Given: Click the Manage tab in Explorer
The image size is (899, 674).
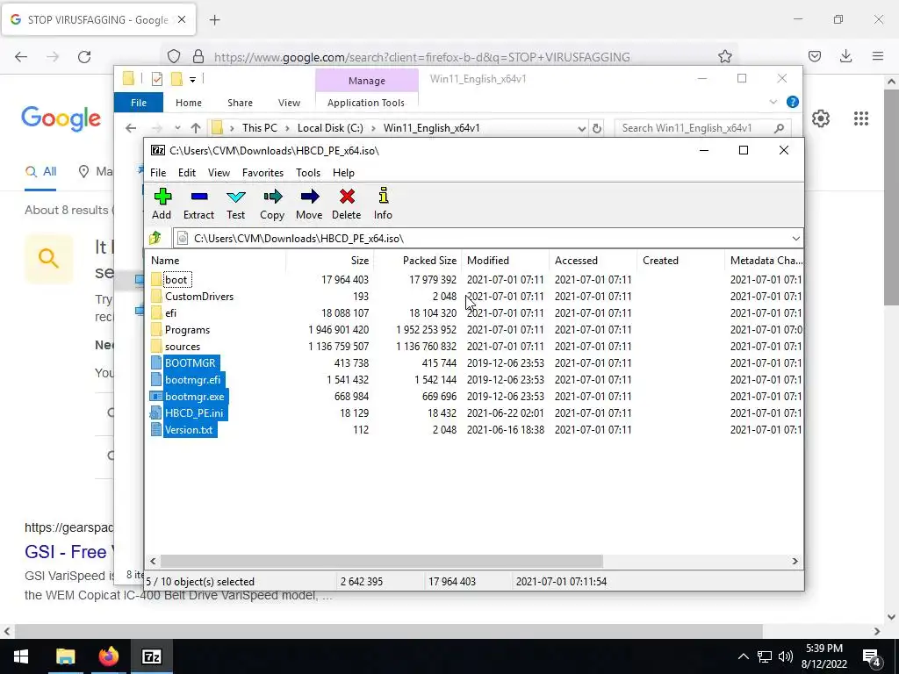Looking at the screenshot, I should point(367,81).
